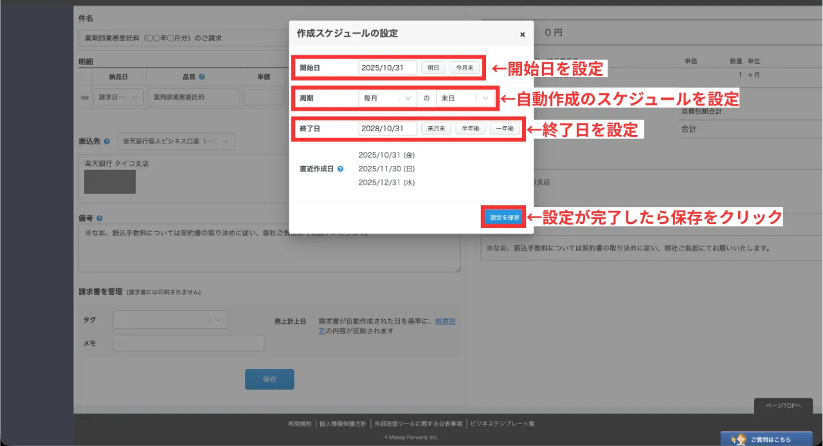Image resolution: width=823 pixels, height=446 pixels.
Task: Click the blue 保存 button
Action: [269, 379]
